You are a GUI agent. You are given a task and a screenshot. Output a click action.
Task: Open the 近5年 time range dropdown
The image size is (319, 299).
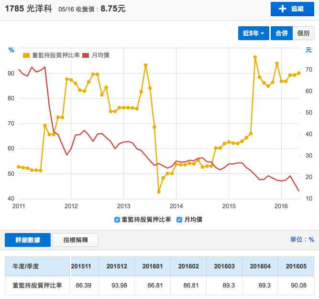pos(253,33)
